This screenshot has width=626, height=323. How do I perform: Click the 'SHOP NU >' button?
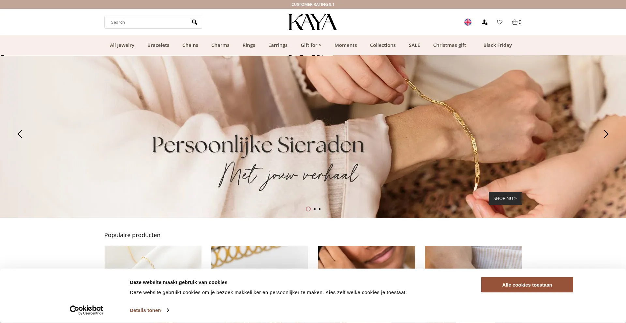[505, 198]
